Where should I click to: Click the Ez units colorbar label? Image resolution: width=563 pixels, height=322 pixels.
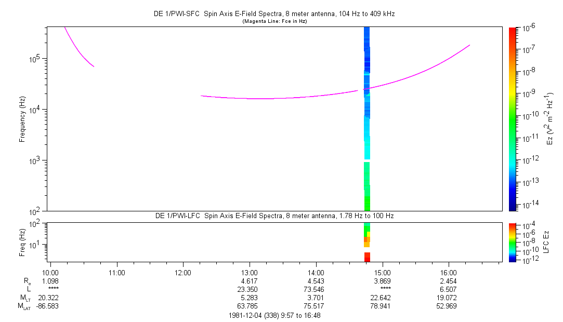pyautogui.click(x=551, y=119)
